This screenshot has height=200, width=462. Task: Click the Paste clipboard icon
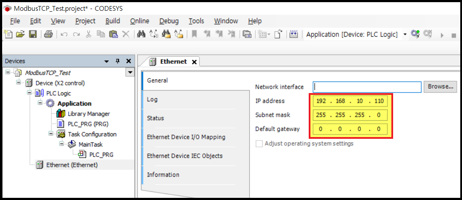(113, 34)
